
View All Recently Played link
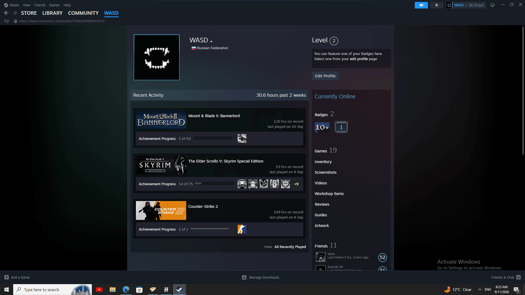pos(290,247)
